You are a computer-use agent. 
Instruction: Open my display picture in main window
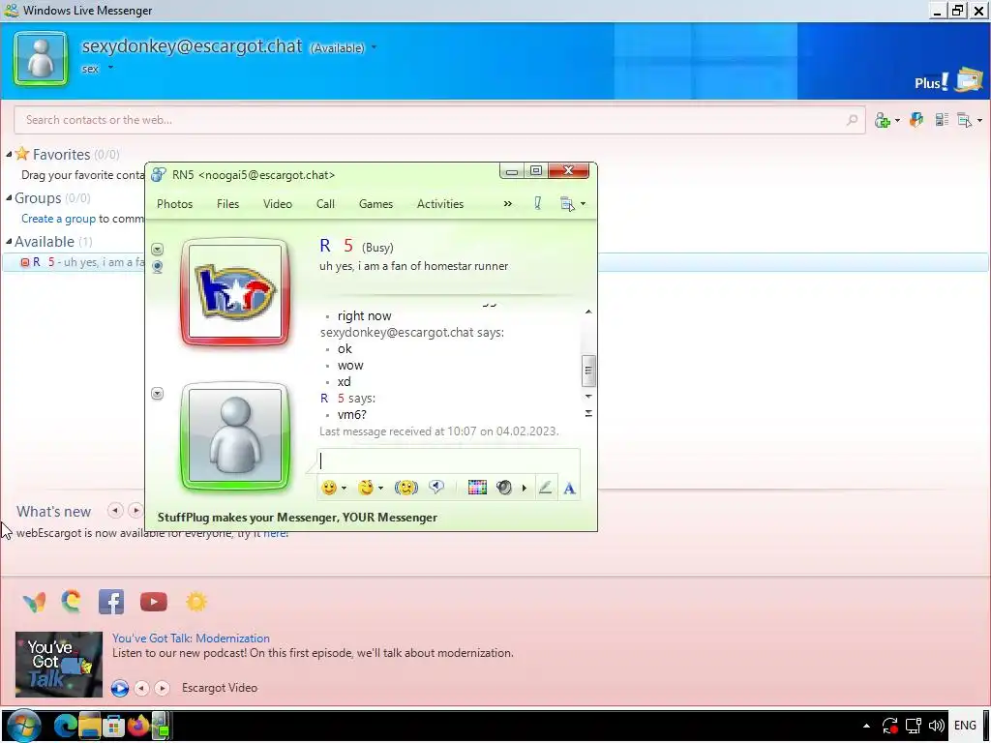point(41,59)
